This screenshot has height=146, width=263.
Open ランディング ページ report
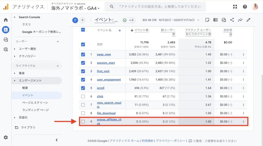(x=35, y=110)
